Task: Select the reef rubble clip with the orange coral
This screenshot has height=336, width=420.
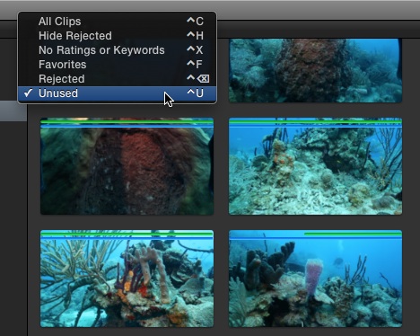Action: 315,166
